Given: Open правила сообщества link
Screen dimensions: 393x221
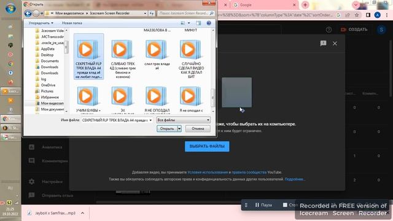Looking at the screenshot, I should (249, 172).
